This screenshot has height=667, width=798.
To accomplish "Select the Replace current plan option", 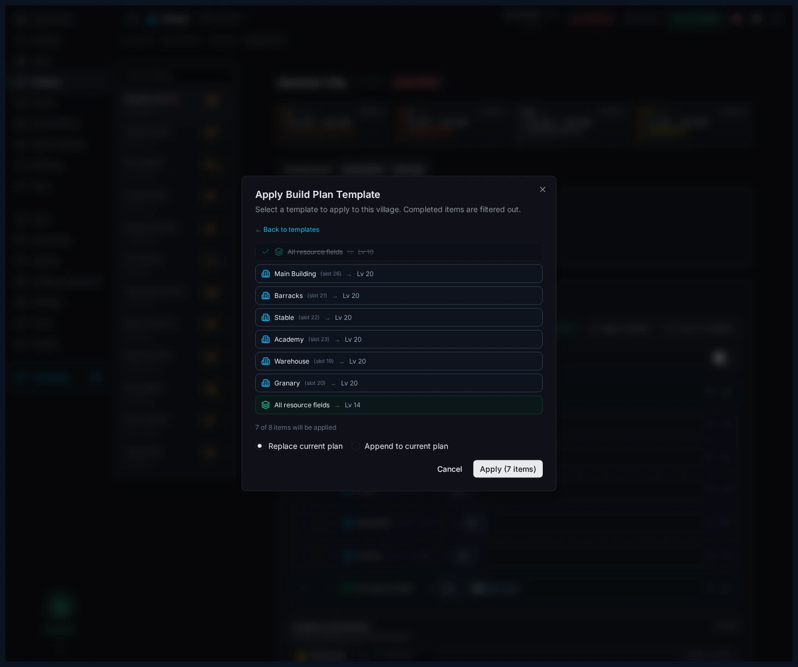I will click(x=260, y=446).
